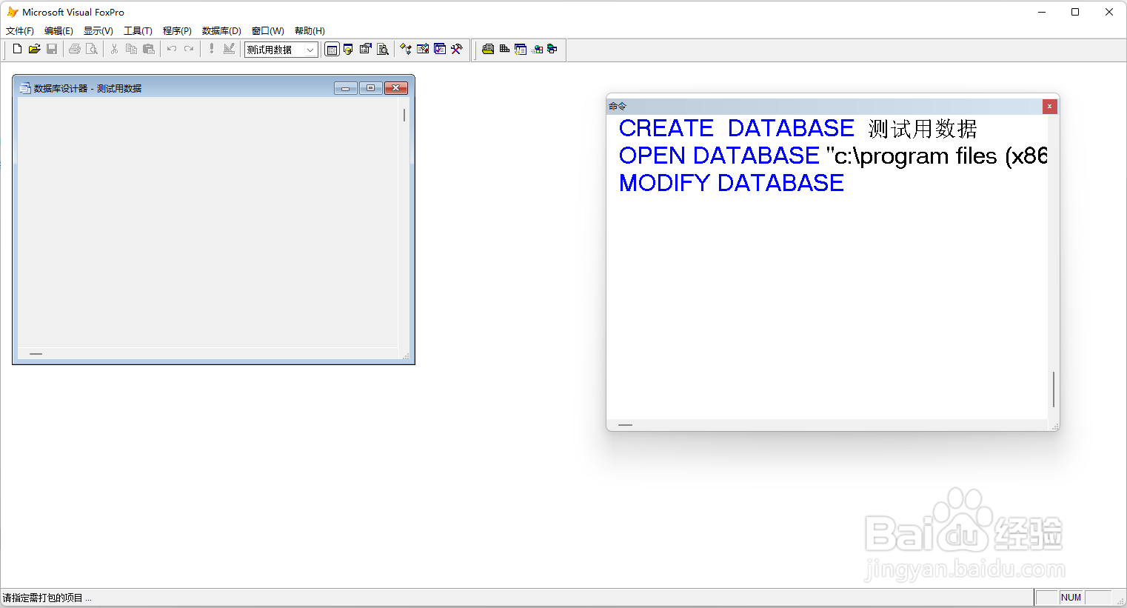This screenshot has height=608, width=1127.
Task: Minimize the Visual FoxPro main window
Action: (x=1042, y=12)
